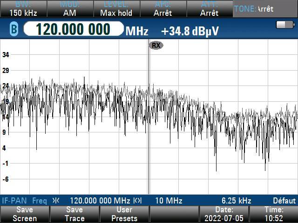Click the Time 10:52 field
Screen dimensions: 298x223
(274, 214)
